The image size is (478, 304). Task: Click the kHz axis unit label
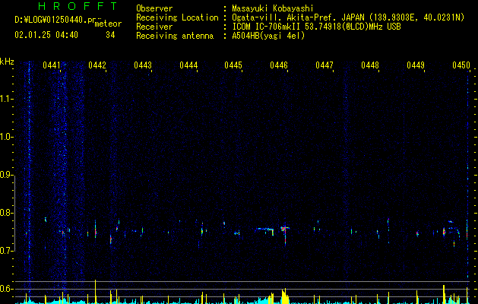[7, 62]
